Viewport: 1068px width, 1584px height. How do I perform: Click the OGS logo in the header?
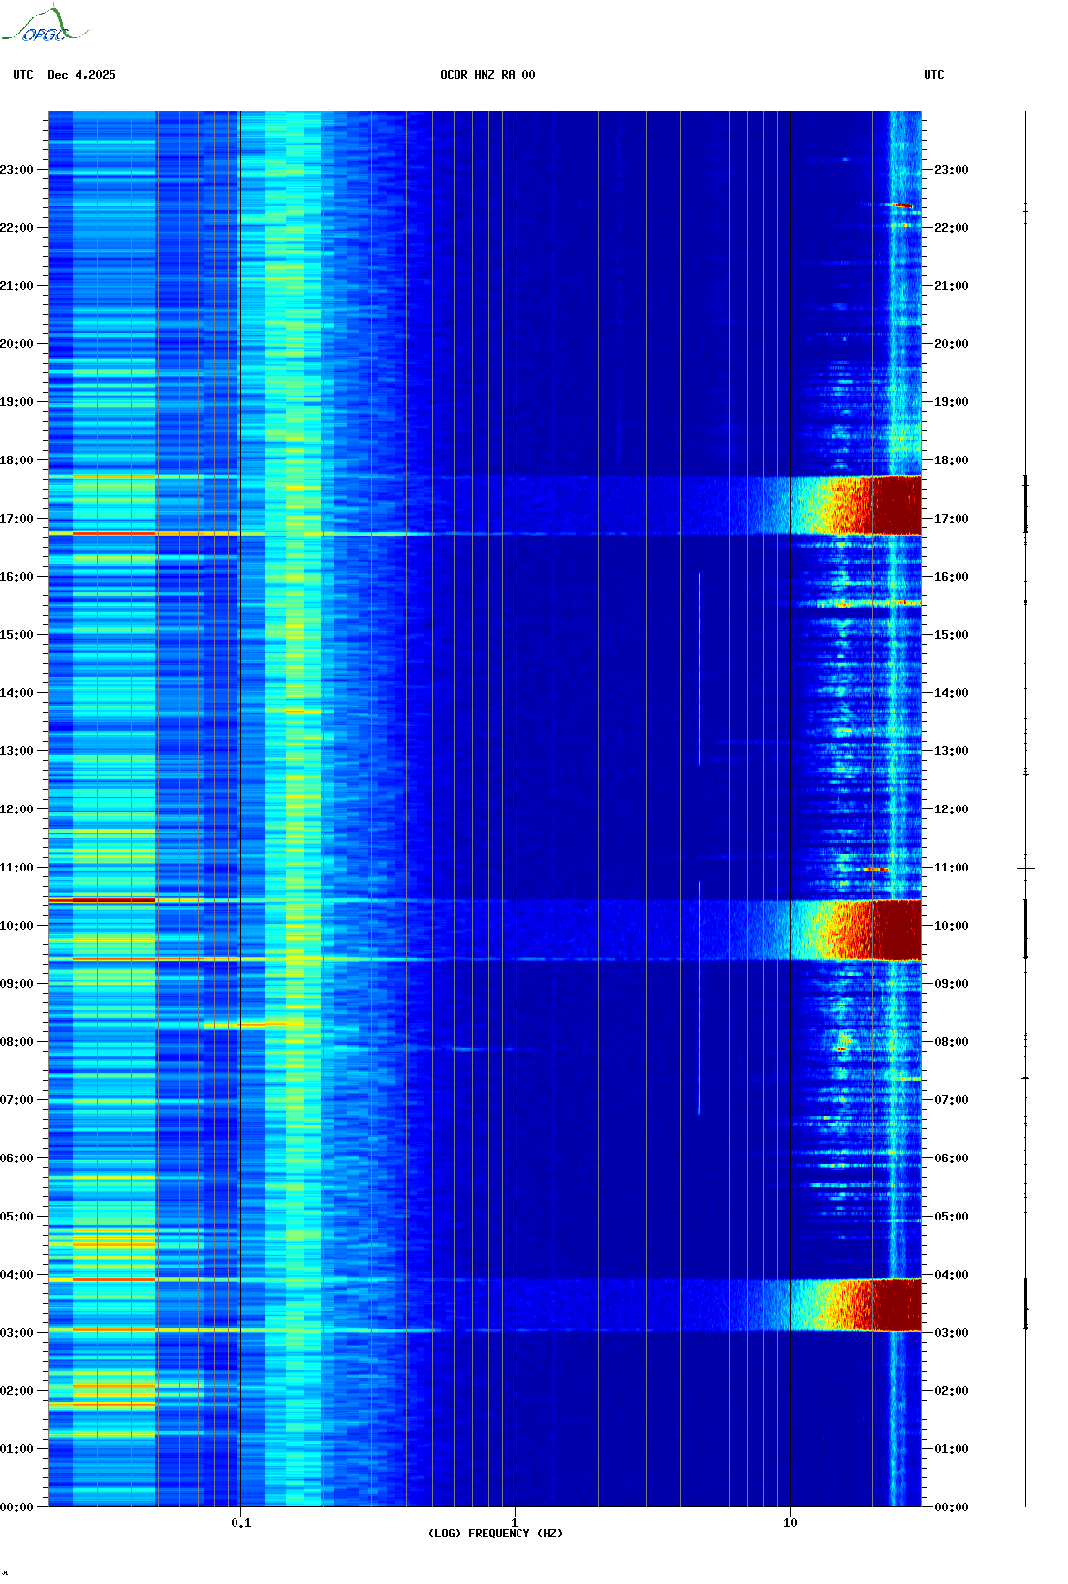(44, 24)
